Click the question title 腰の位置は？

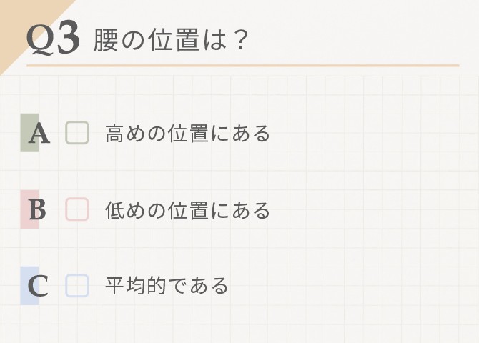170,40
